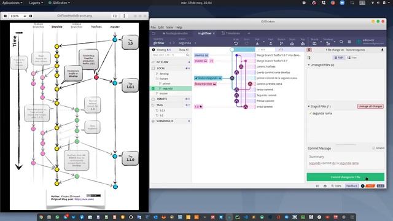Click the user profile avatar in GitKraken
393x221 pixels.
point(359,42)
